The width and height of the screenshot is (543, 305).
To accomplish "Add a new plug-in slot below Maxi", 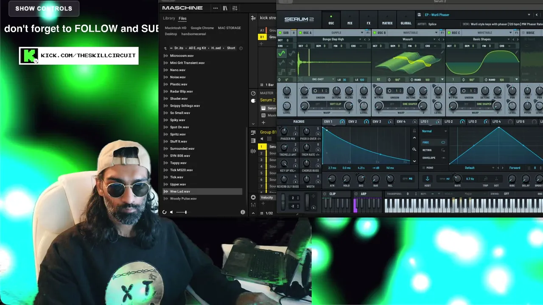I will tap(263, 122).
